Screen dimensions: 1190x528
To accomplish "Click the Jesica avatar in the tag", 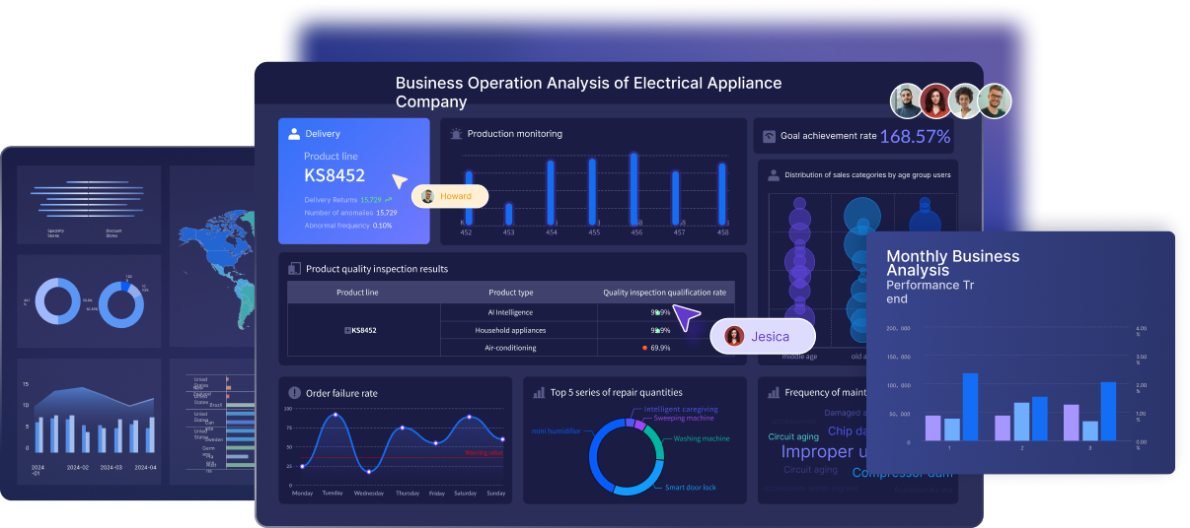I will pos(734,336).
